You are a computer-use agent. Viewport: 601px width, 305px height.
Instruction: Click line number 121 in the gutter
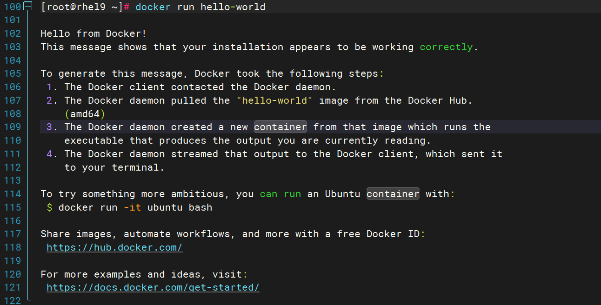pos(12,287)
